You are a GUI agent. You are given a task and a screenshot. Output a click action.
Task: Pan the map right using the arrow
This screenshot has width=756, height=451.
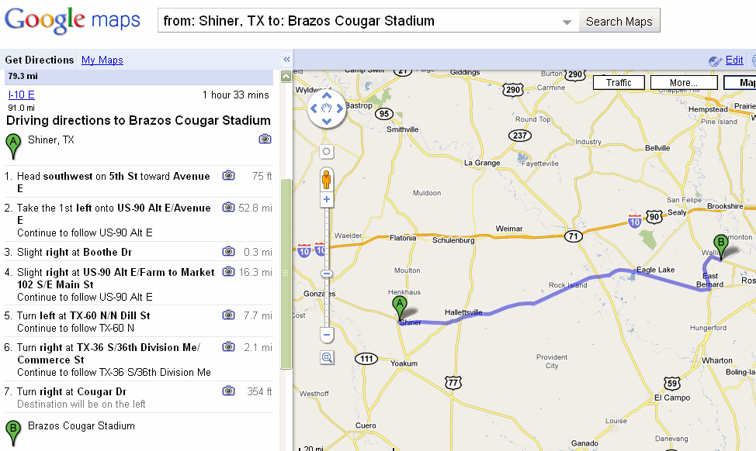pyautogui.click(x=340, y=108)
